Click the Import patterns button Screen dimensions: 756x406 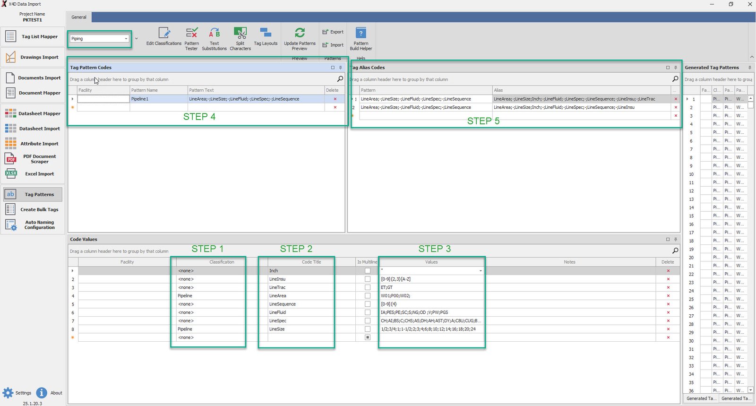[x=333, y=45]
